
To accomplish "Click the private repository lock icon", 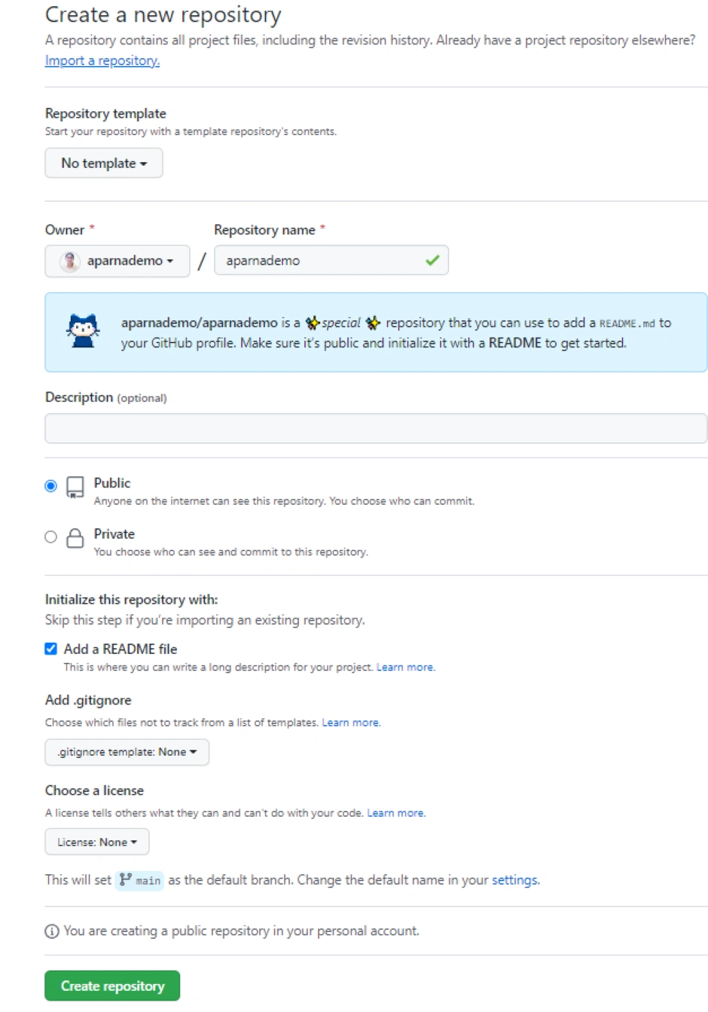I will 75,538.
